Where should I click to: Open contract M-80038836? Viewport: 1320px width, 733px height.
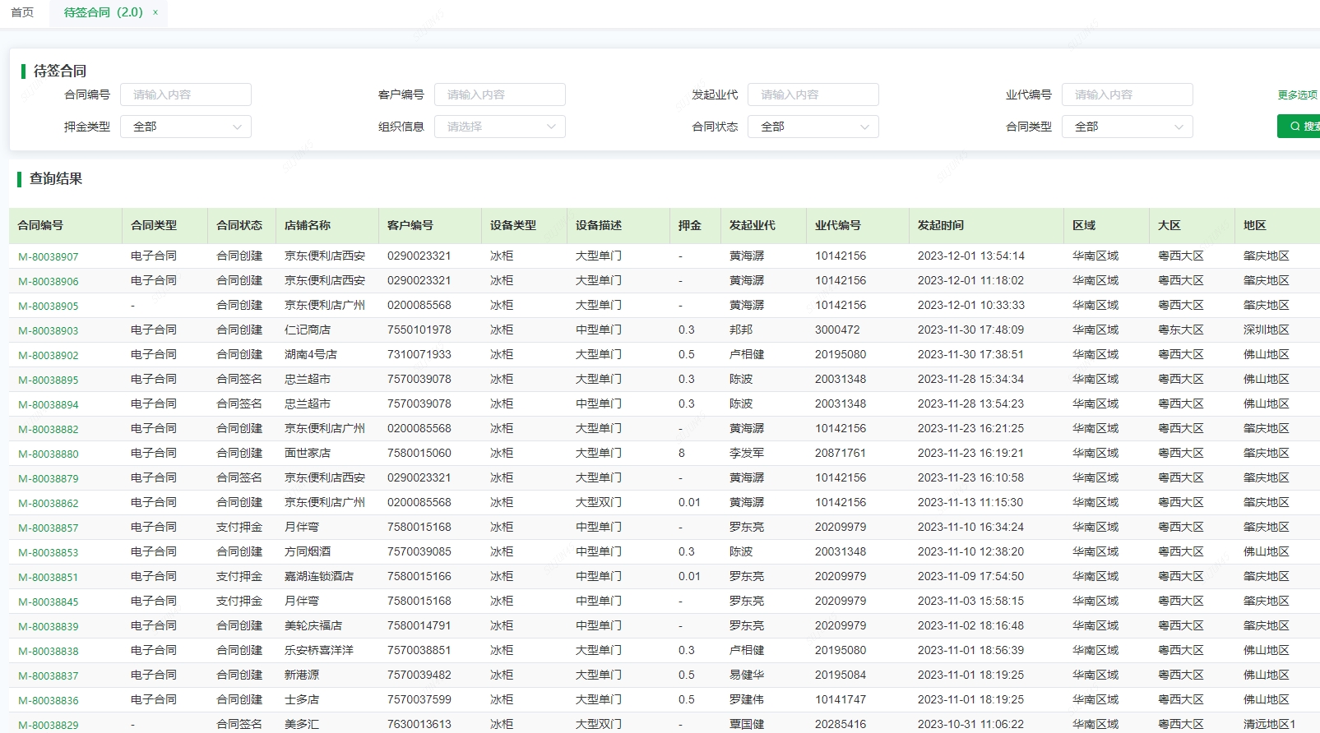(49, 700)
